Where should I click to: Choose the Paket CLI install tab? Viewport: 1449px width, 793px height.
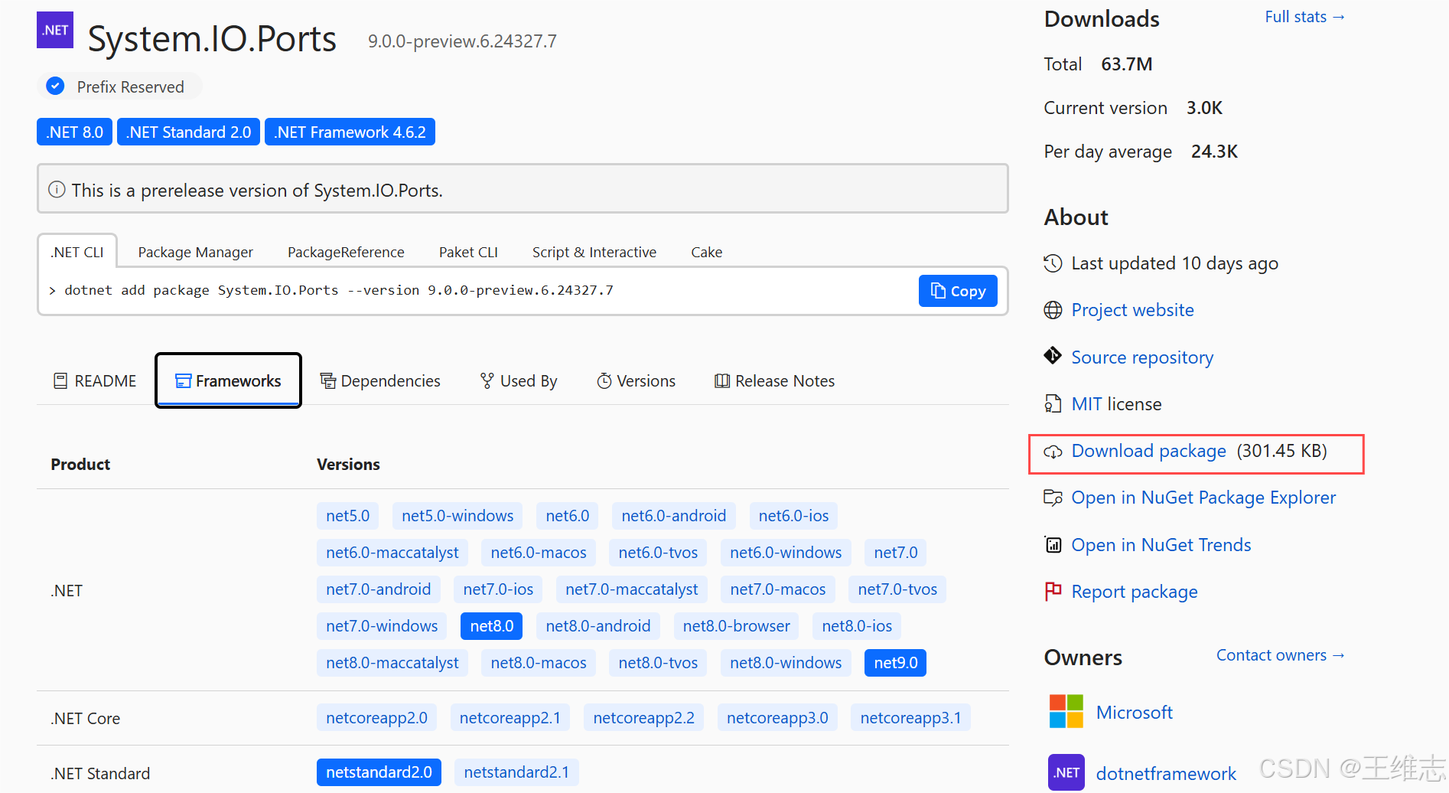[x=468, y=252]
